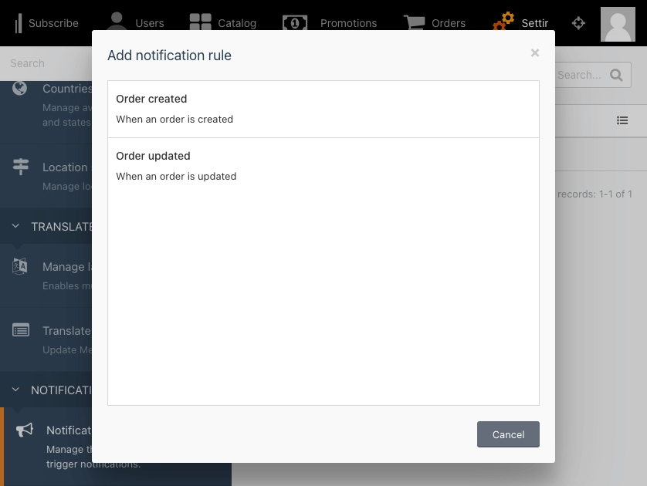Collapse the TRANSLATE section chevron

coord(15,226)
